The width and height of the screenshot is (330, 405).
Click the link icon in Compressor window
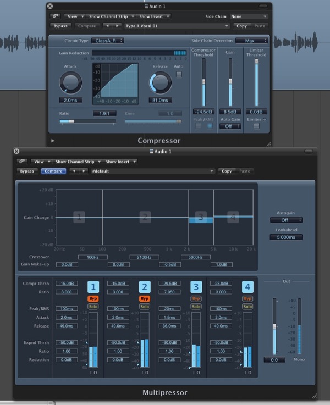(x=55, y=16)
